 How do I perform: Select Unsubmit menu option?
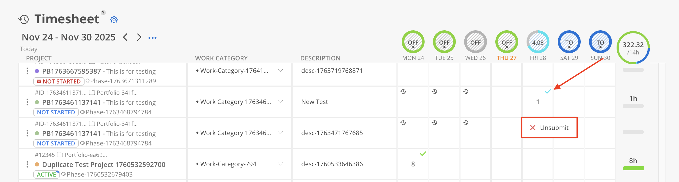pos(549,128)
